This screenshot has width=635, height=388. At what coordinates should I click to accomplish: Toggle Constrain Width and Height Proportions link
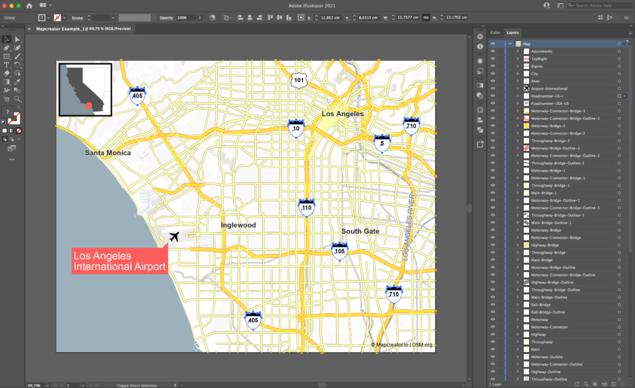pyautogui.click(x=425, y=17)
